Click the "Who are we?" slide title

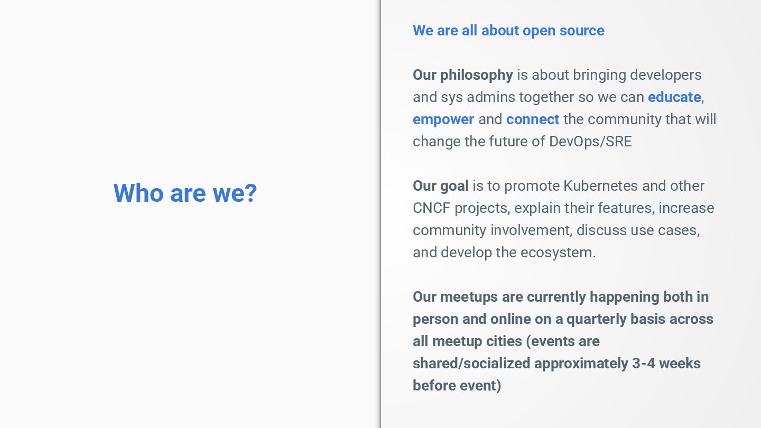(185, 193)
